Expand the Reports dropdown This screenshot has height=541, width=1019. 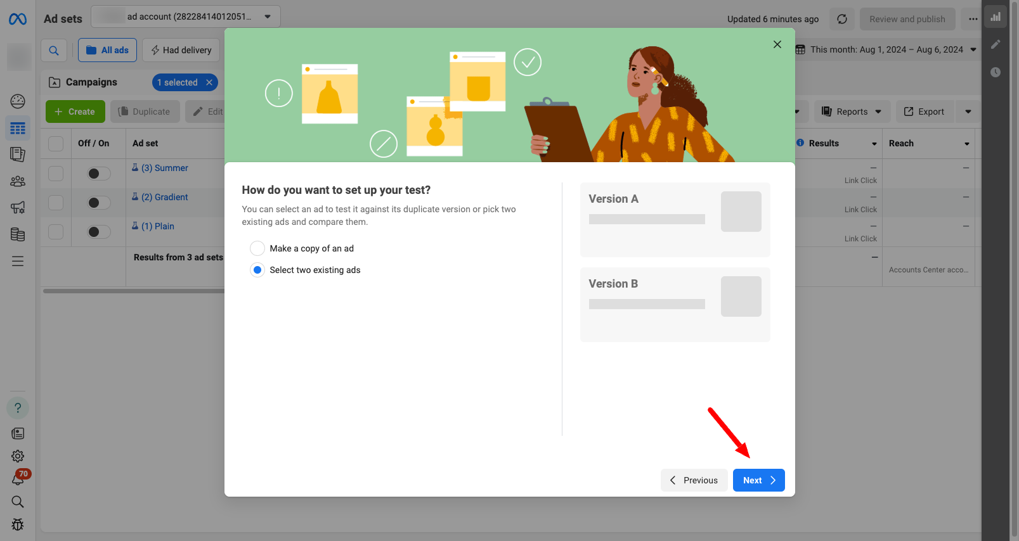(852, 111)
